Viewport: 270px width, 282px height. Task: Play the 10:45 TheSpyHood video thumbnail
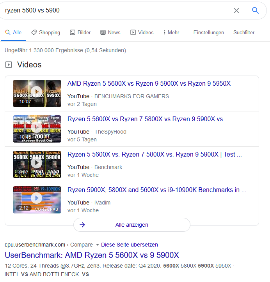click(x=37, y=129)
